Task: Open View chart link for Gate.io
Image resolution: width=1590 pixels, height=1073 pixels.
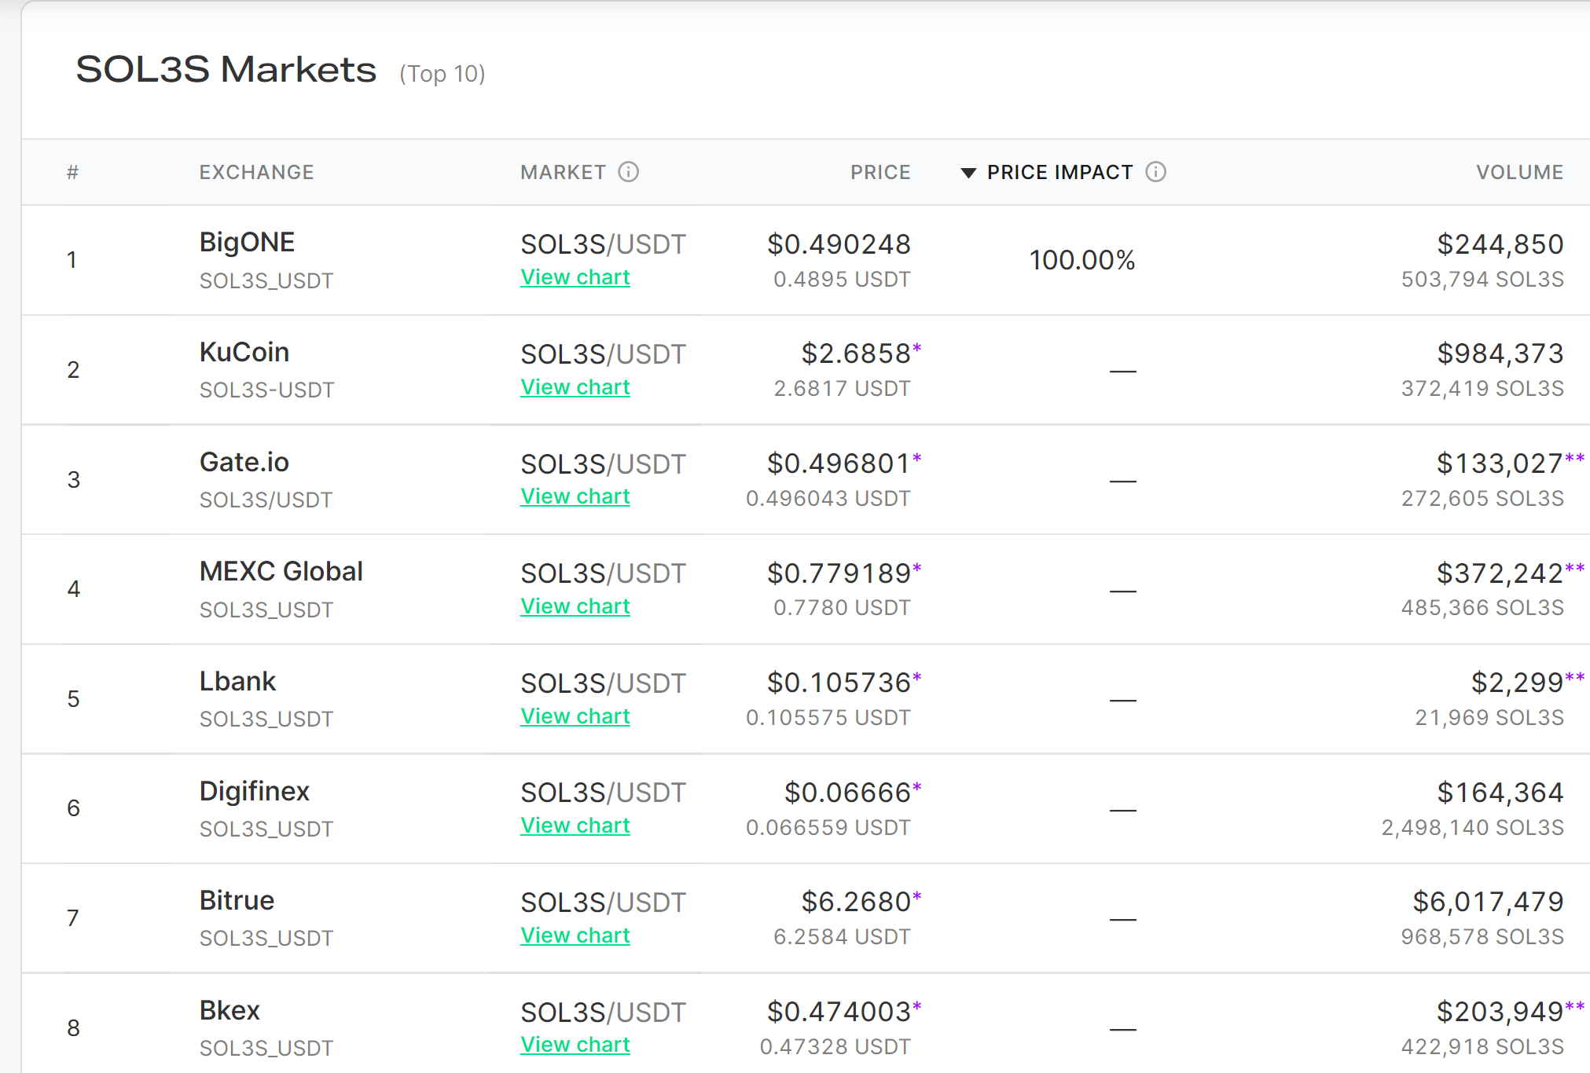Action: coord(575,496)
